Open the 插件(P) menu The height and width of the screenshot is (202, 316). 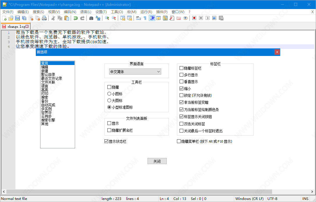coord(162,12)
